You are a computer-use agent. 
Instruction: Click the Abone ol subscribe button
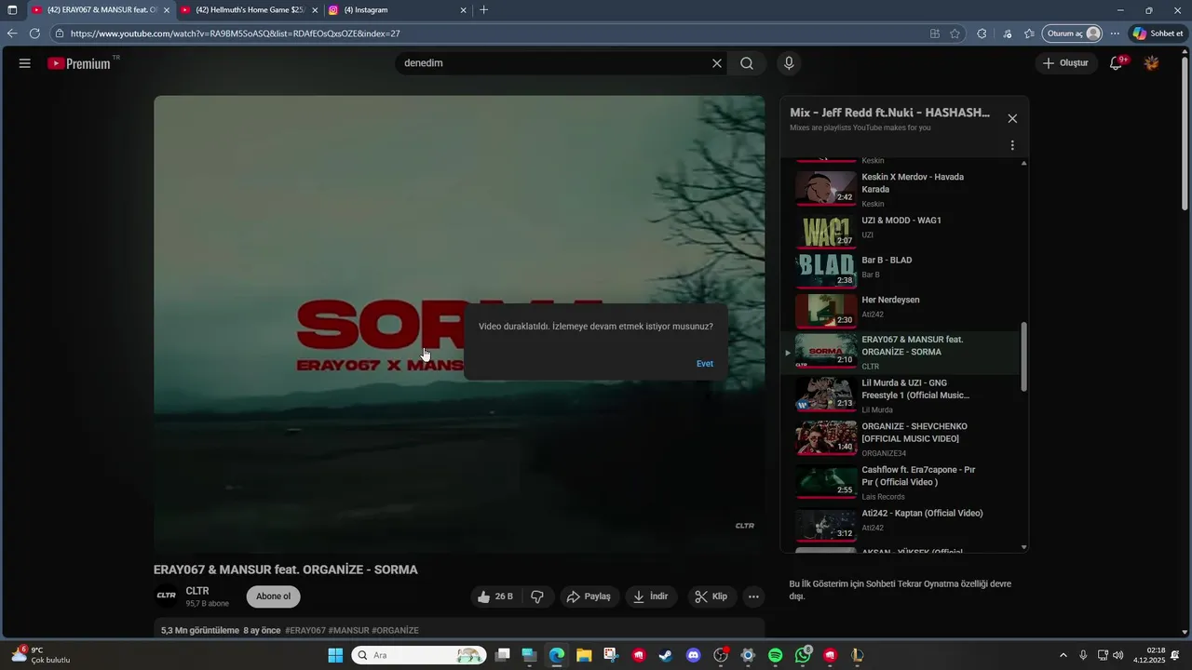coord(274,596)
